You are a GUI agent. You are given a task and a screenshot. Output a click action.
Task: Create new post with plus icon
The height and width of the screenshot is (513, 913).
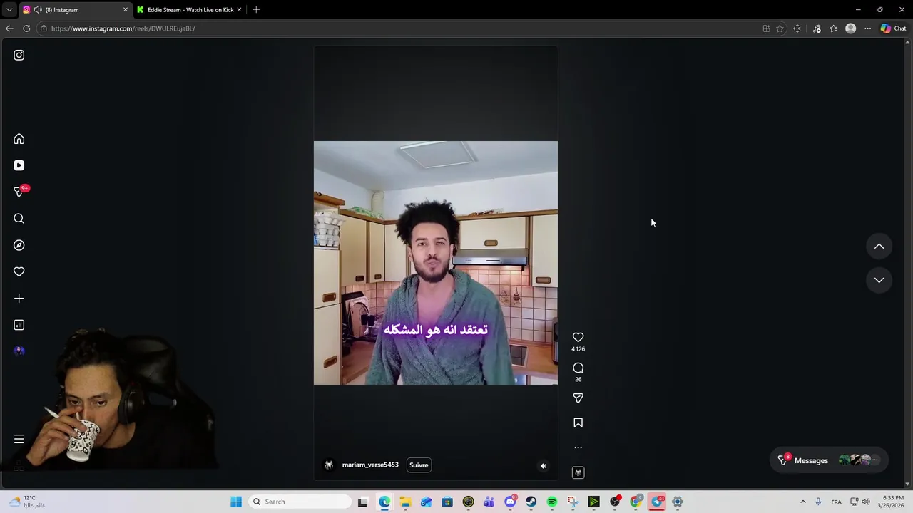pyautogui.click(x=19, y=299)
